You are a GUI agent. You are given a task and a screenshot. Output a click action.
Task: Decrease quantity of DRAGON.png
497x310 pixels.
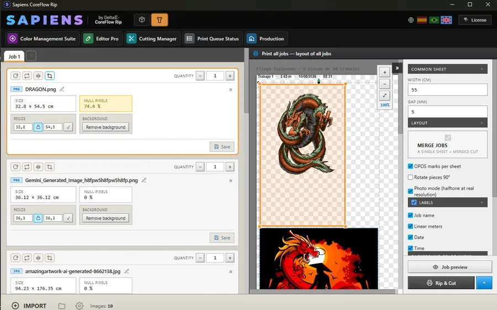(200, 76)
